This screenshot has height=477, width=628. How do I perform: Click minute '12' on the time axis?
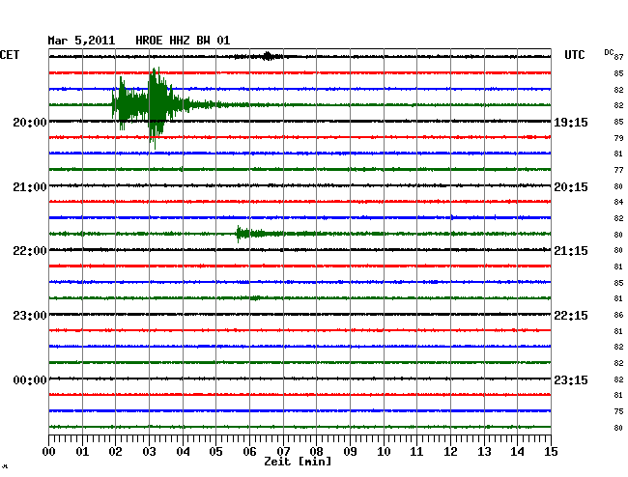coord(450,452)
